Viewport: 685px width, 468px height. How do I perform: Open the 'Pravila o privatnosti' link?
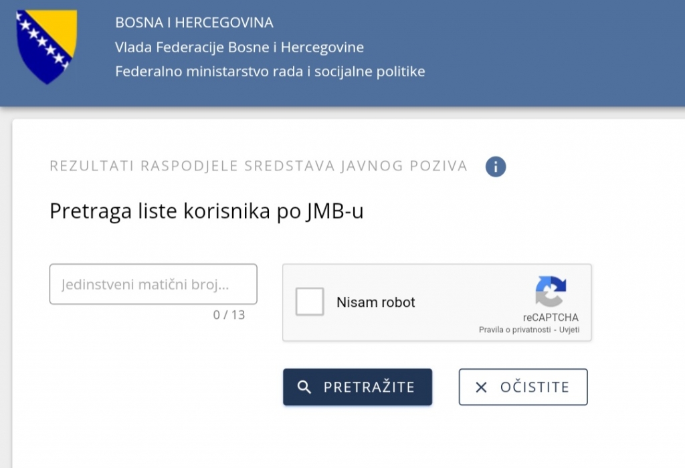[514, 330]
